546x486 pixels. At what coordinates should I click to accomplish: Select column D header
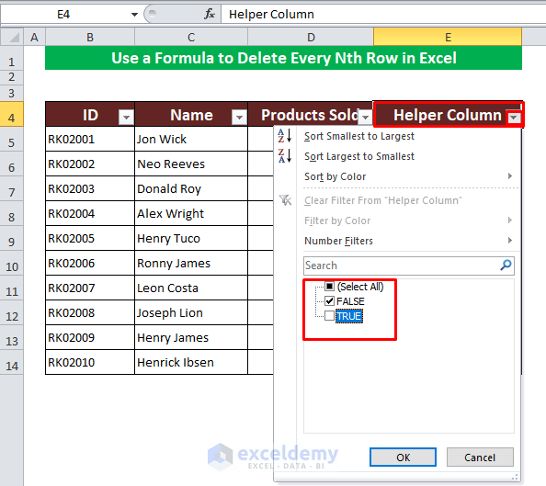point(311,37)
